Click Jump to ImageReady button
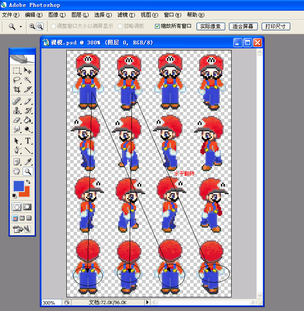This screenshot has height=311, width=304. tap(22, 229)
